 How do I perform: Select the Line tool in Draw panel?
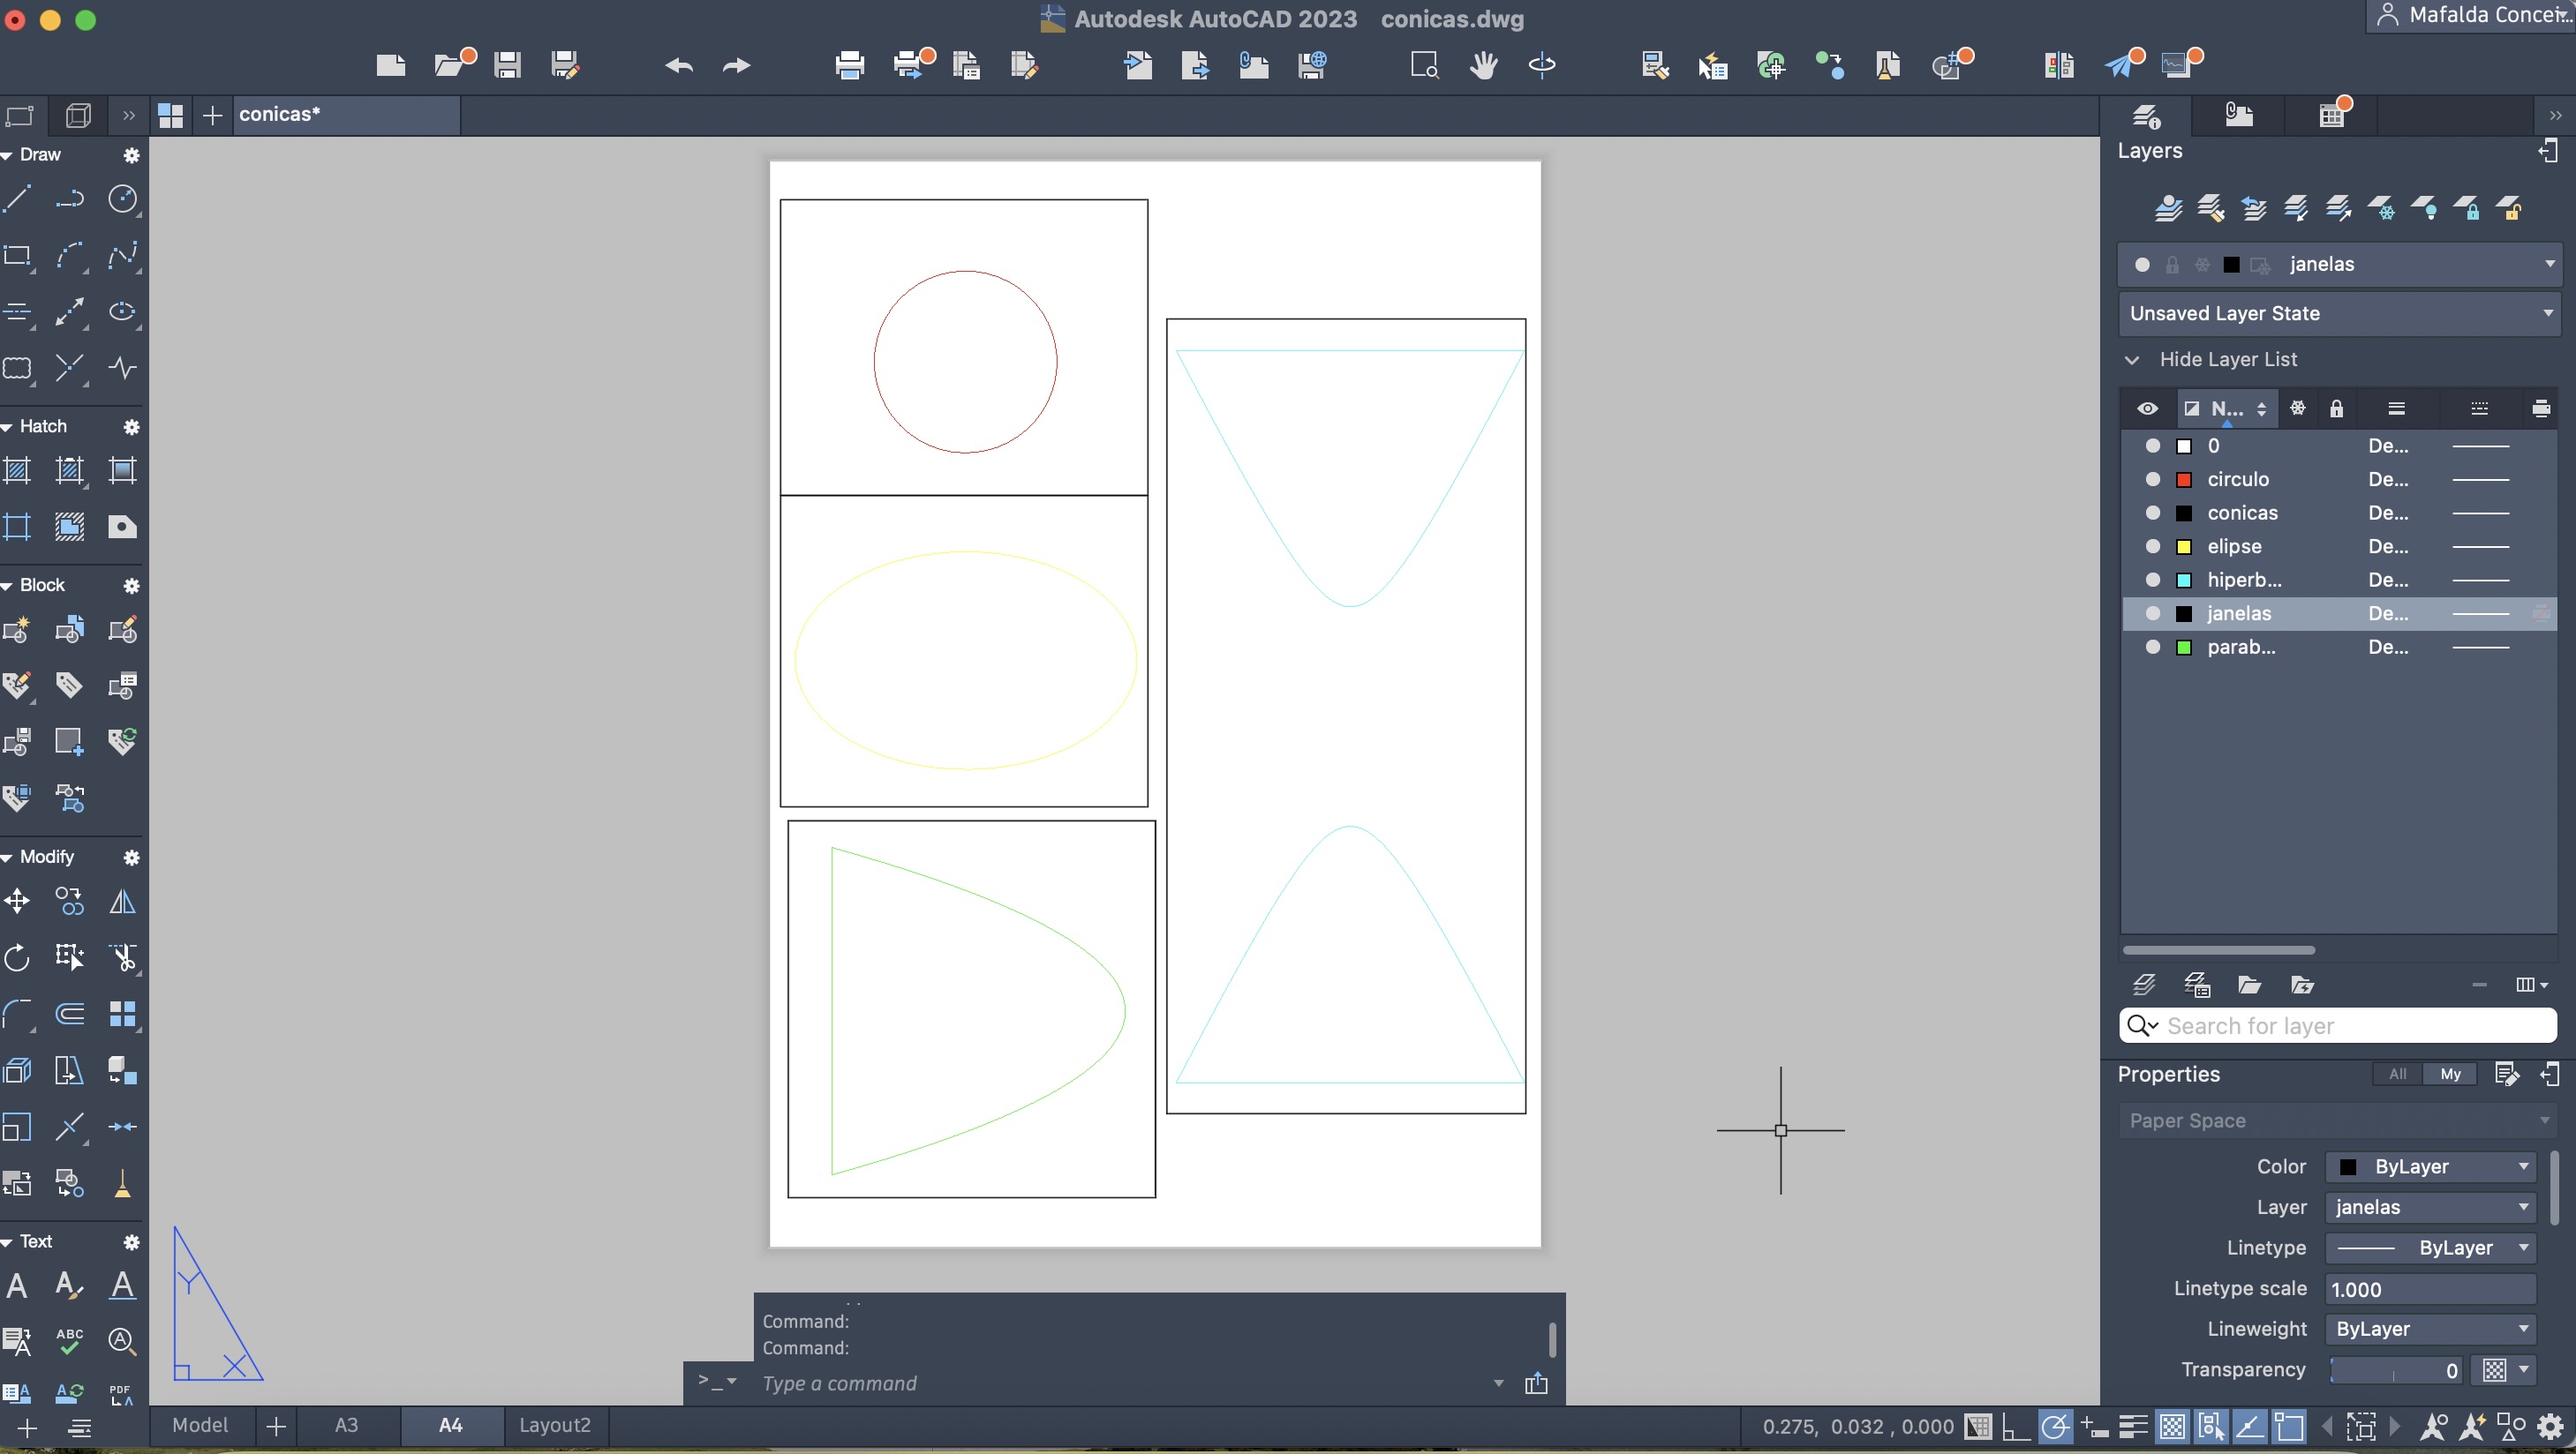(x=17, y=199)
